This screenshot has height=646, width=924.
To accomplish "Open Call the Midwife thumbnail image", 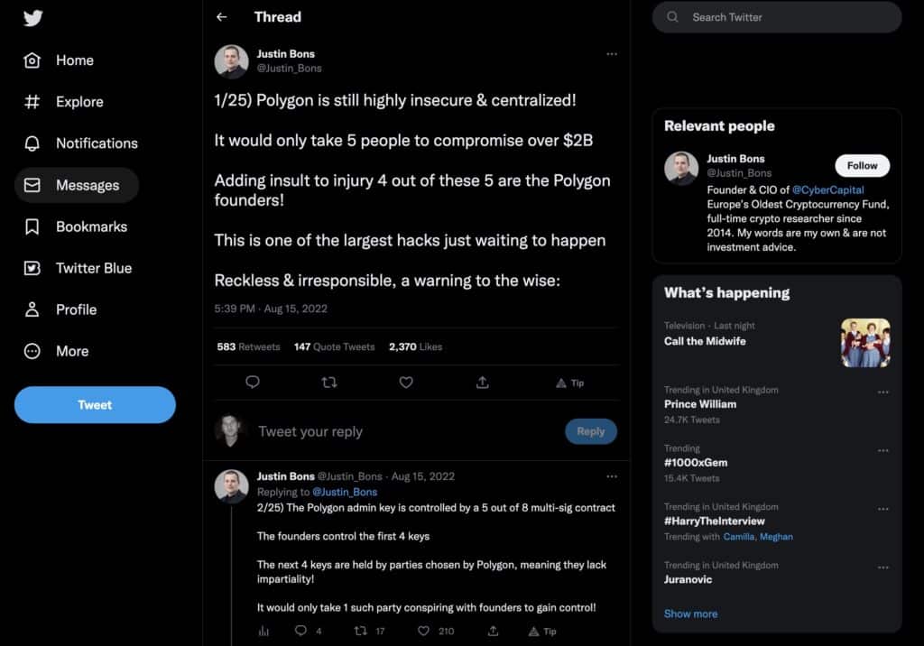I will click(865, 343).
